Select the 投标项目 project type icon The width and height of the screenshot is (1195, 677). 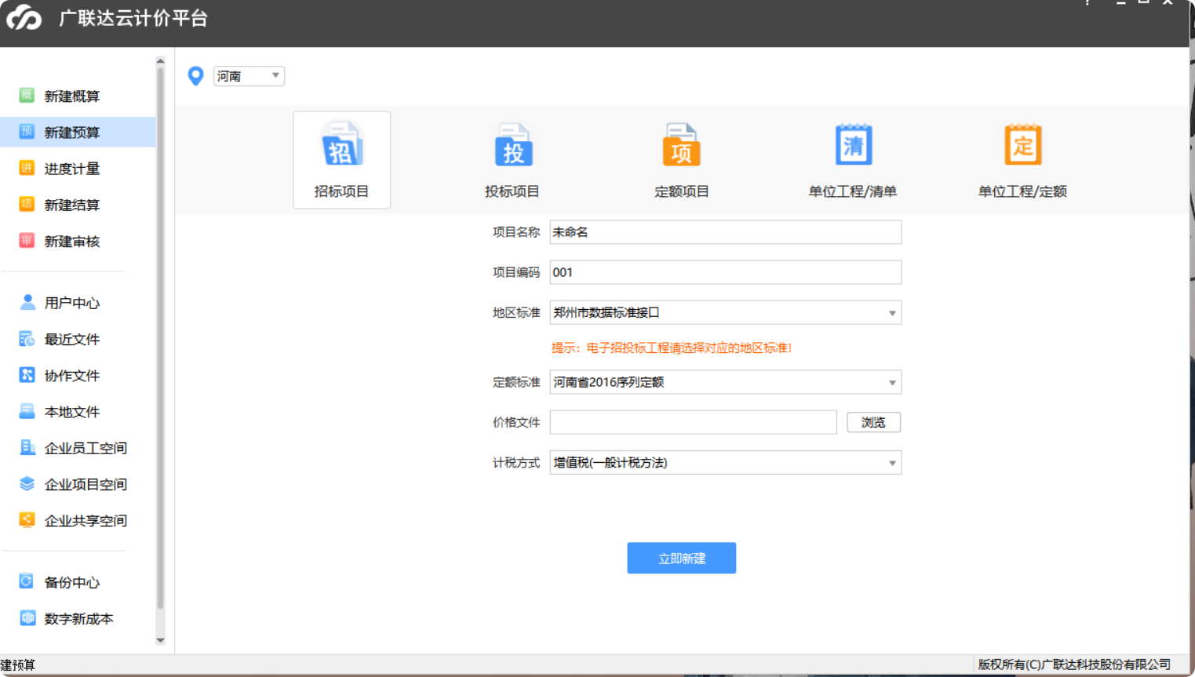[512, 144]
